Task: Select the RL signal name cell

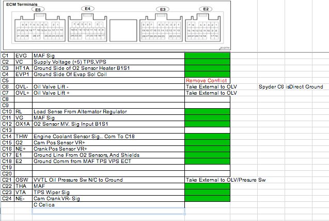Action: coord(23,111)
